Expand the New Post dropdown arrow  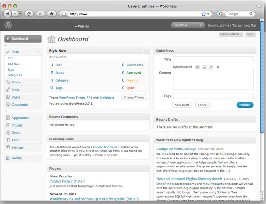coord(200,25)
